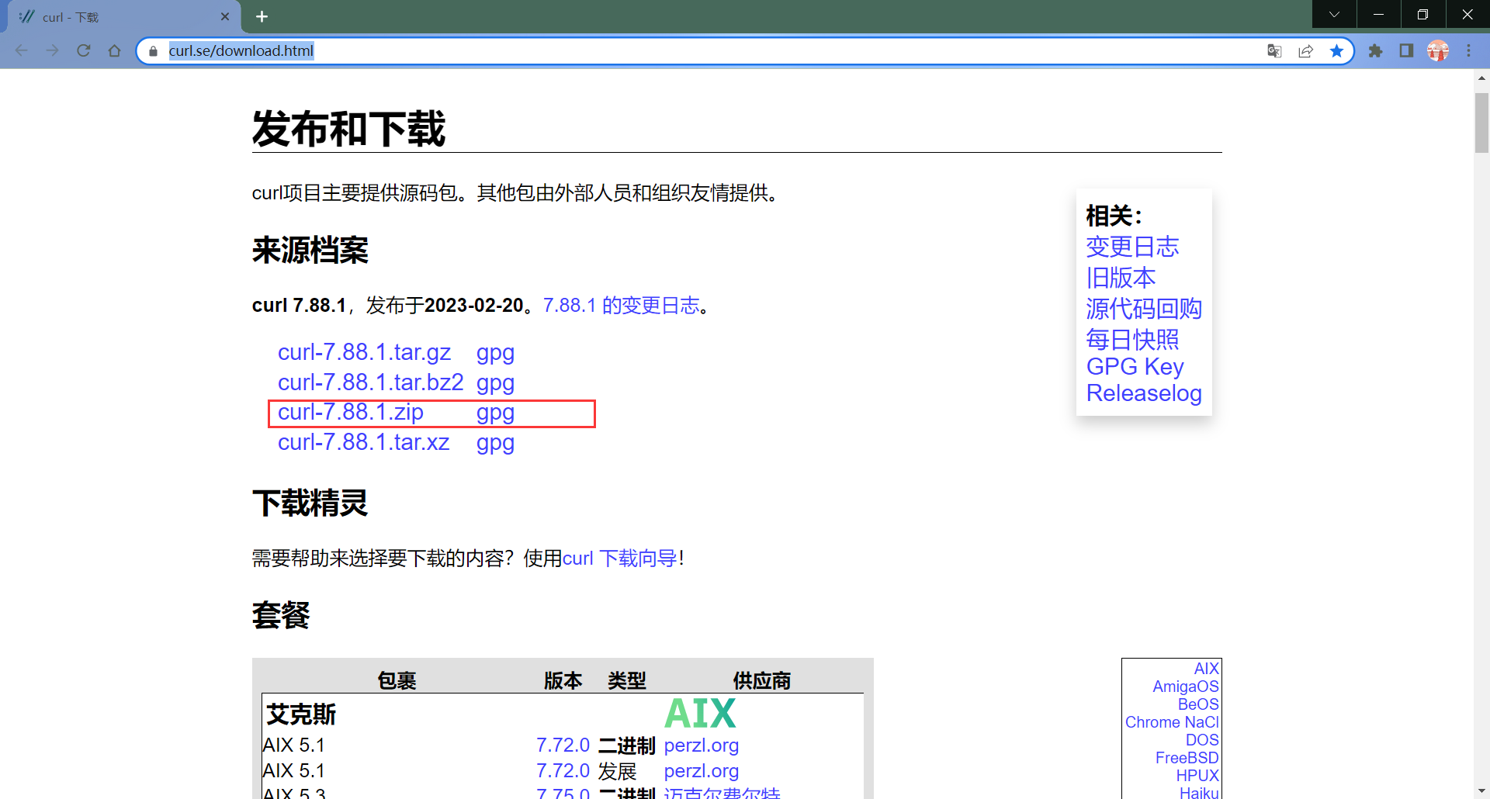Jump to FreeBSD in platform list
The image size is (1490, 799).
[x=1187, y=758]
